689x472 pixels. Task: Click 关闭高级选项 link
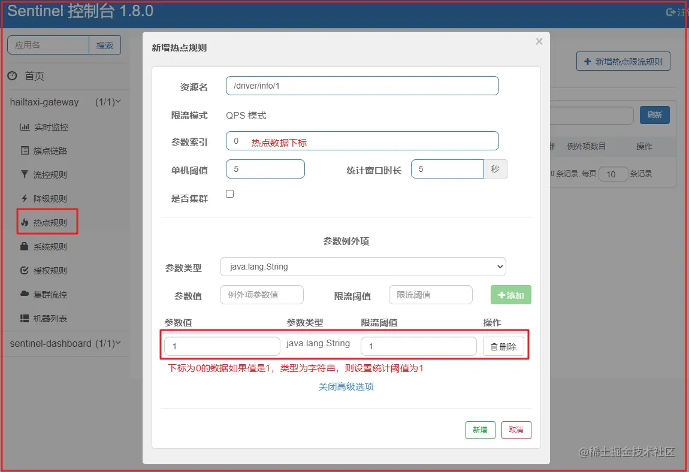346,386
